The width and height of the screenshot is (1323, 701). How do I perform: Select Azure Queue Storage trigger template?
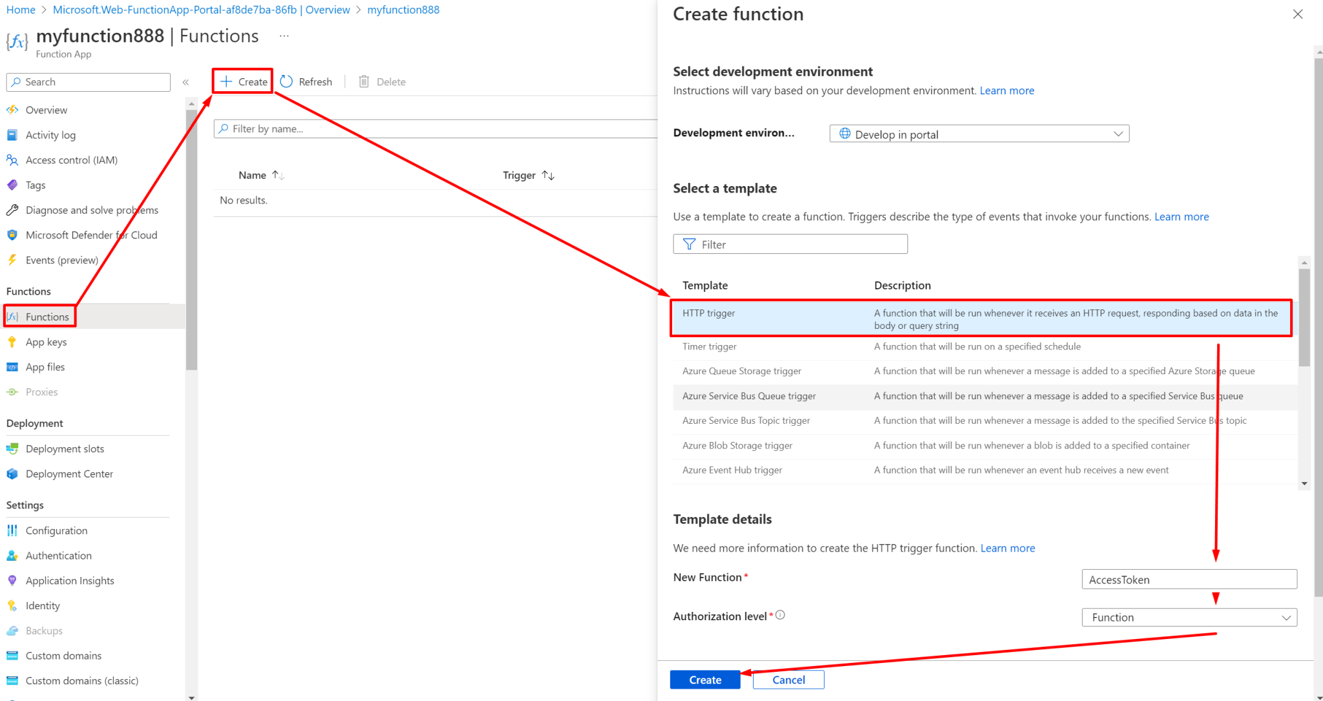pyautogui.click(x=985, y=371)
